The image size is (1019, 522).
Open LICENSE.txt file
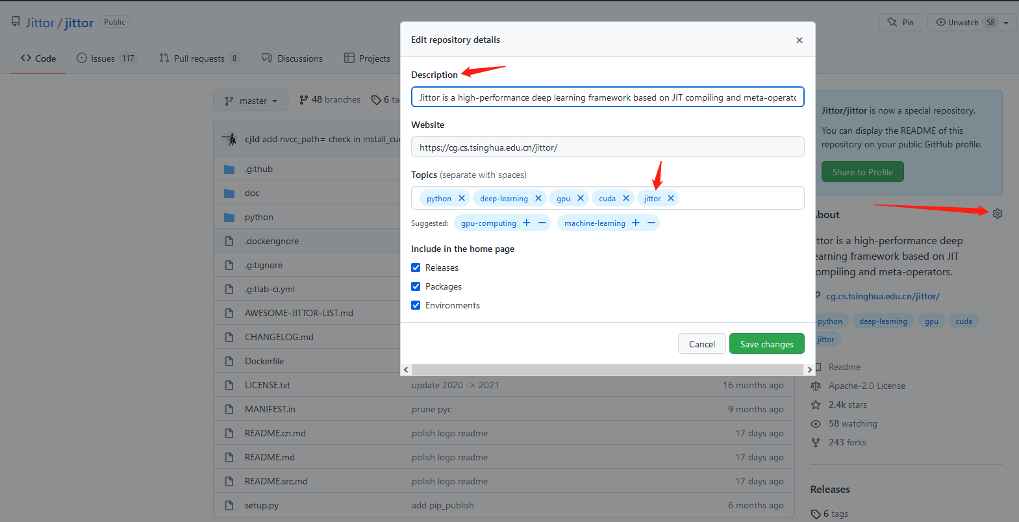tap(268, 386)
